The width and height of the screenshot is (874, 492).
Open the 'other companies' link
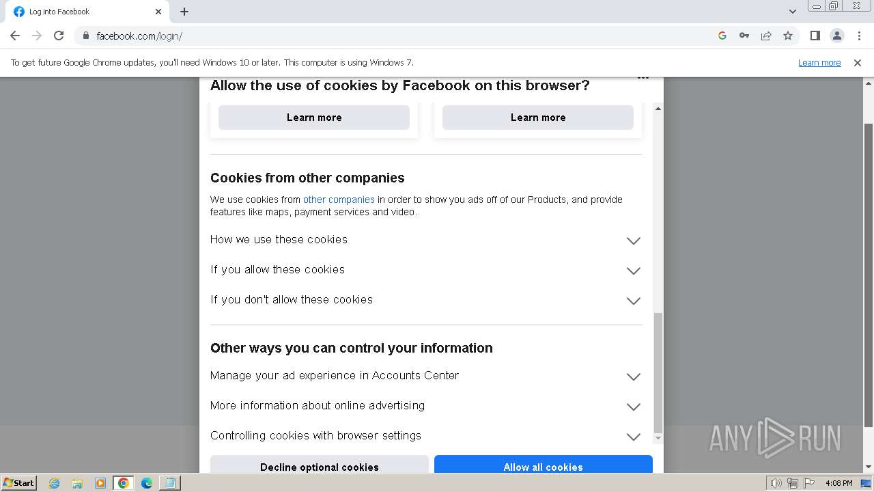pos(339,200)
